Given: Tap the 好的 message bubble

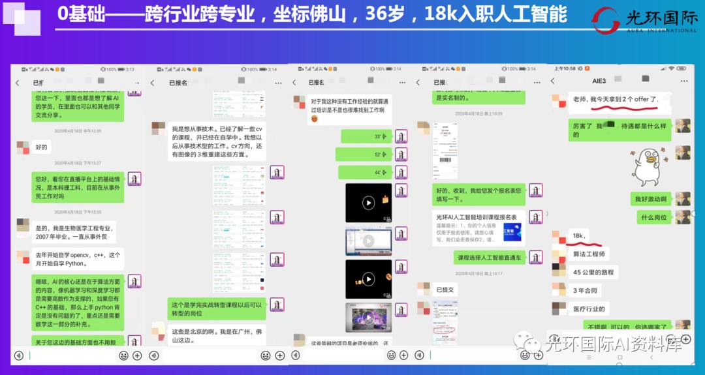Looking at the screenshot, I should click(x=41, y=147).
